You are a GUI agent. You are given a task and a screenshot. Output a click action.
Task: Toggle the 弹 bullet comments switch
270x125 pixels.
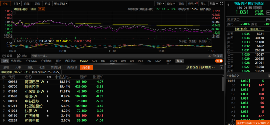pyautogui.click(x=219, y=61)
